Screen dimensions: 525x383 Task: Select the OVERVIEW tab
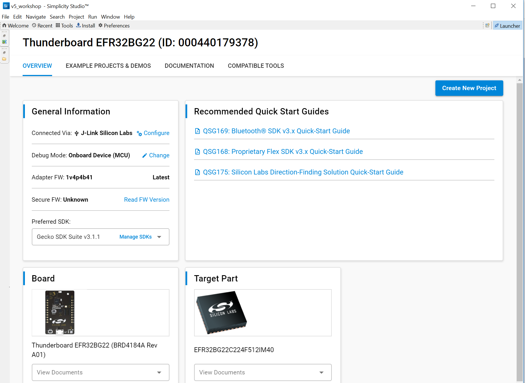(37, 66)
